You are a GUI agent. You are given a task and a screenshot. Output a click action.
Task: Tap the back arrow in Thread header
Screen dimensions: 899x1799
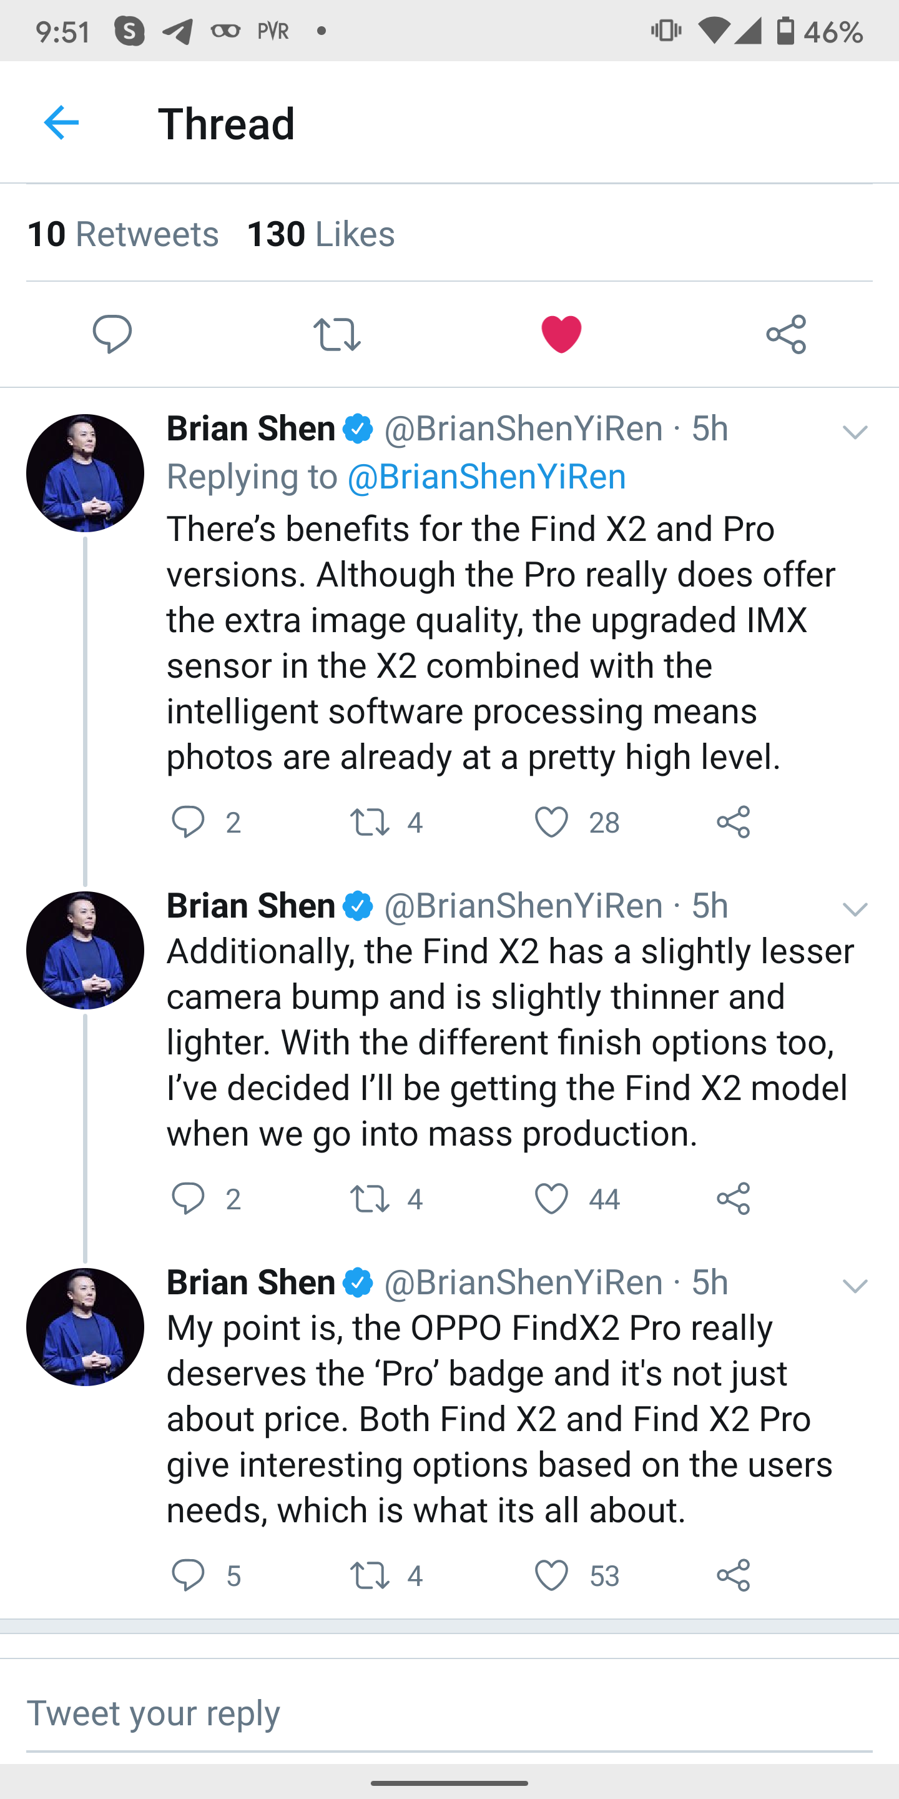click(x=61, y=123)
